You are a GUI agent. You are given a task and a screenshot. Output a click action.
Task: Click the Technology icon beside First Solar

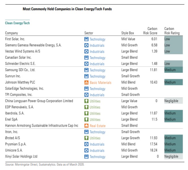point(86,39)
